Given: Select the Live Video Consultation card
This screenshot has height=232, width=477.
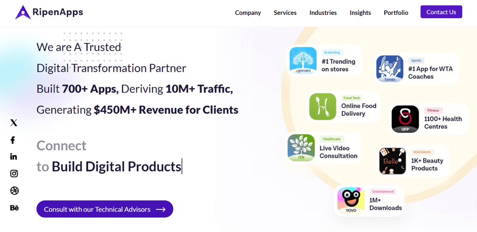Looking at the screenshot, I should point(324,148).
